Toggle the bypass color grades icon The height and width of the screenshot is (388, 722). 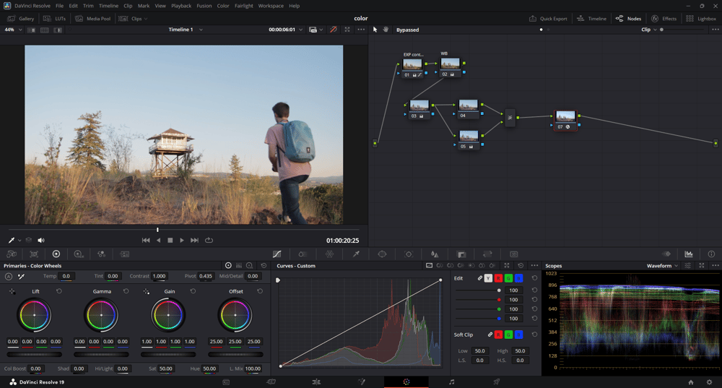pyautogui.click(x=334, y=30)
